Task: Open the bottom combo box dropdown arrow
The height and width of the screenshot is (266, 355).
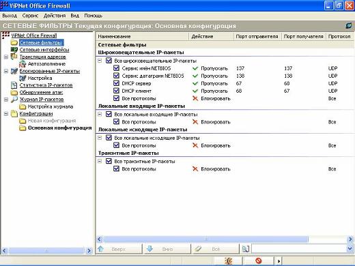Action: [x=350, y=249]
